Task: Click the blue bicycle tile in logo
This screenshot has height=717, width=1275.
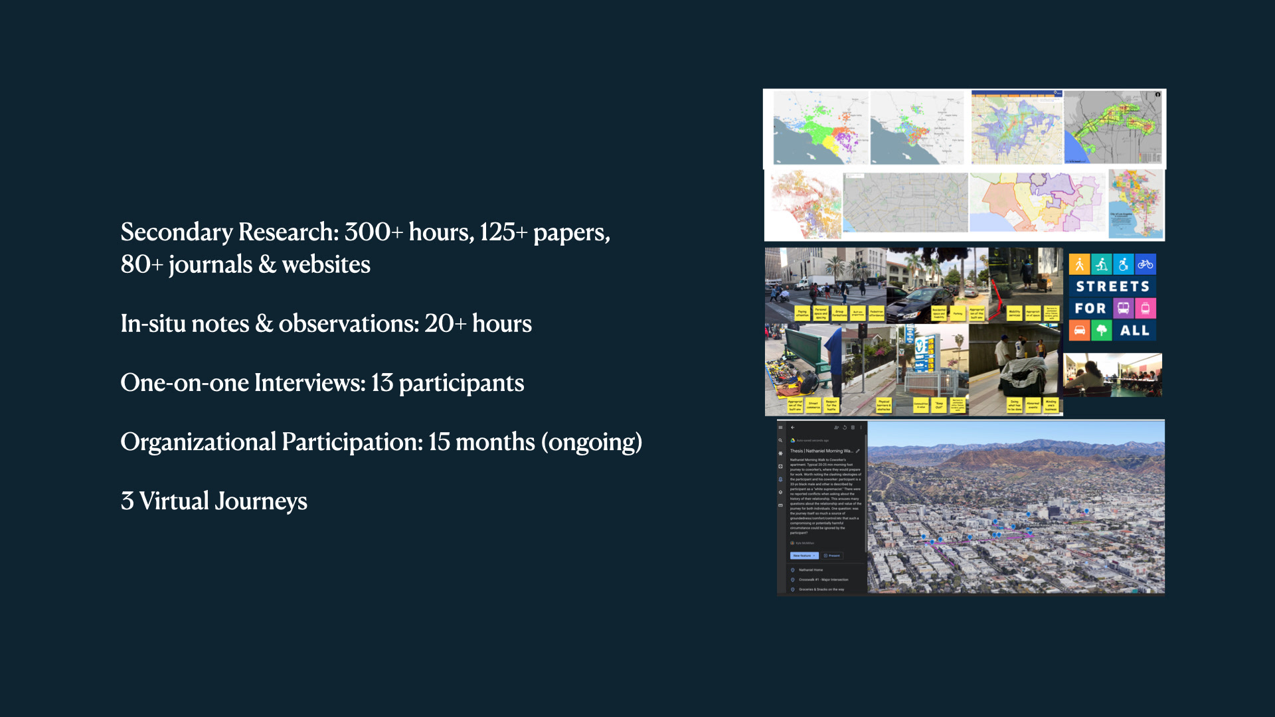Action: point(1145,264)
